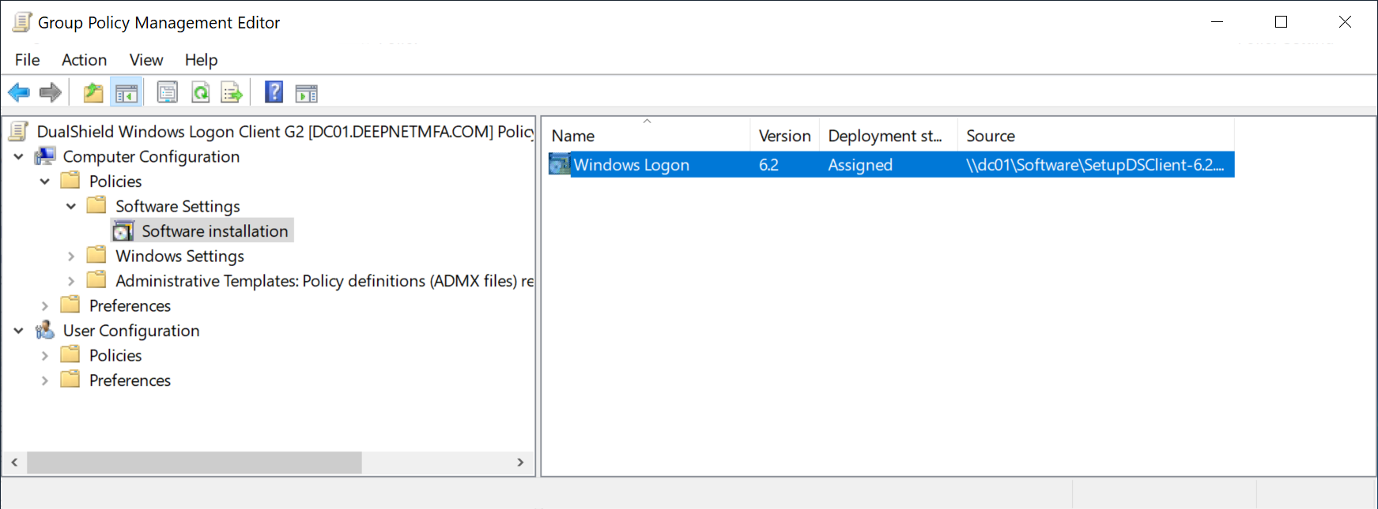Screen dimensions: 1378x509
Task: Collapse the Software Settings folder
Action: (x=71, y=207)
